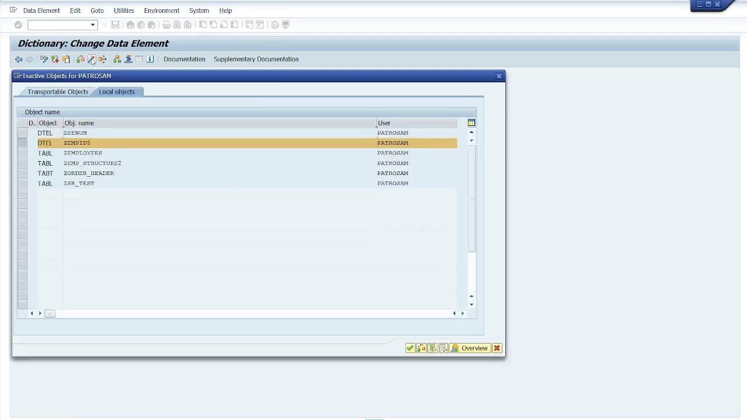Click the Create New Session icon
Screen dimensions: 747x420
coord(249,24)
